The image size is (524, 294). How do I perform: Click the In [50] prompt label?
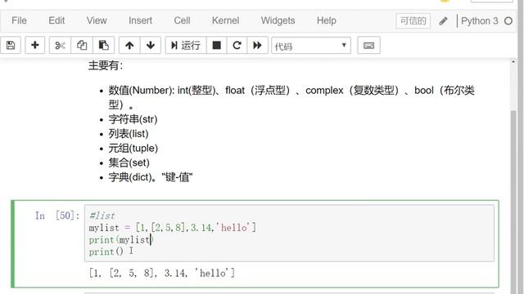pyautogui.click(x=57, y=216)
